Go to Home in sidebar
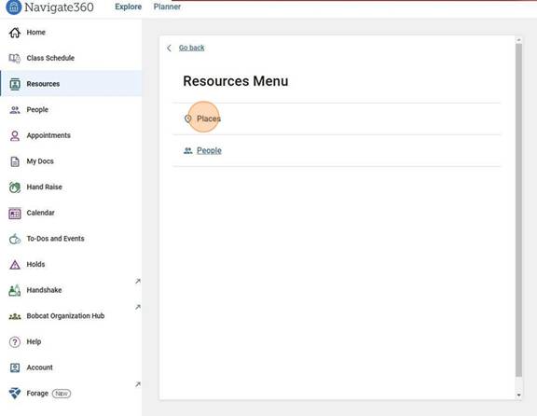 coord(71,33)
